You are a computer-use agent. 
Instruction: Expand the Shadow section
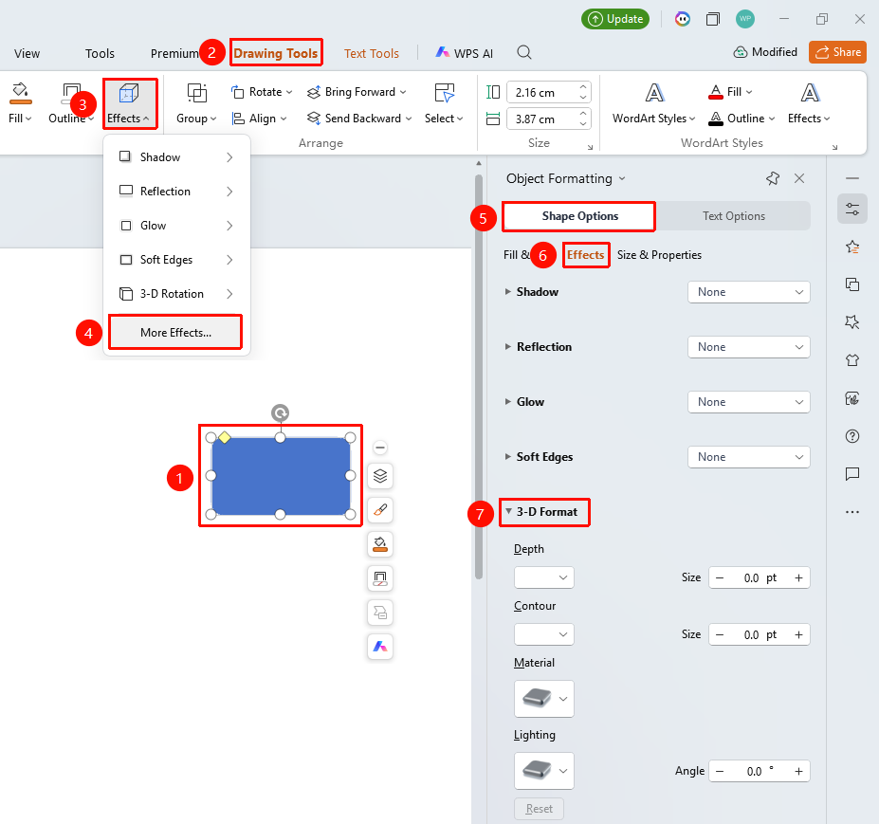point(507,291)
